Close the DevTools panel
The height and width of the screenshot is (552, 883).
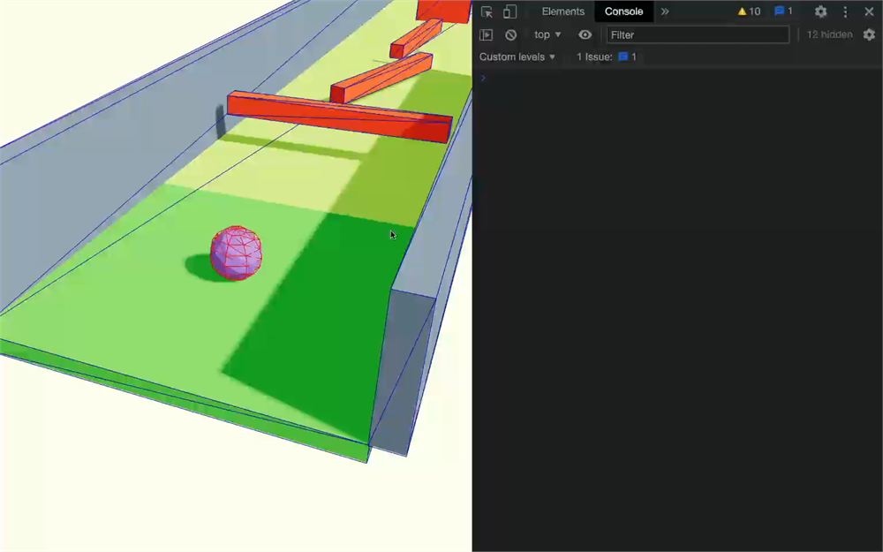click(x=869, y=11)
